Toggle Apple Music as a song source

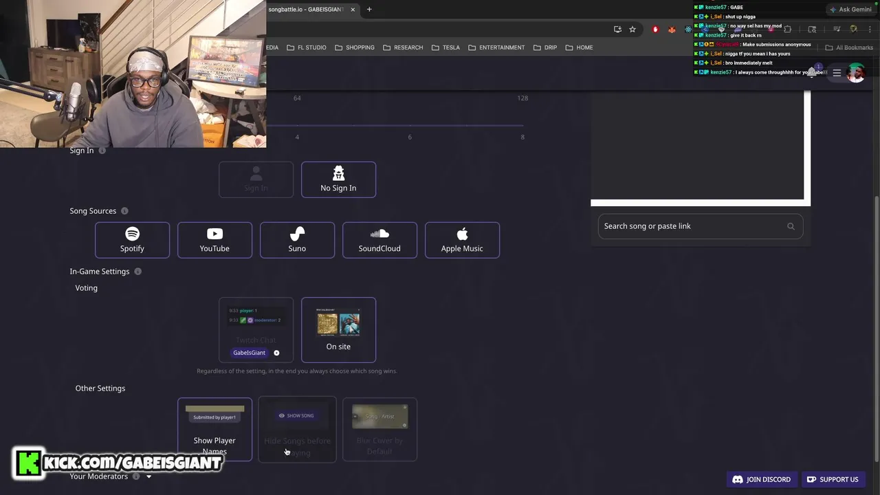tap(462, 240)
